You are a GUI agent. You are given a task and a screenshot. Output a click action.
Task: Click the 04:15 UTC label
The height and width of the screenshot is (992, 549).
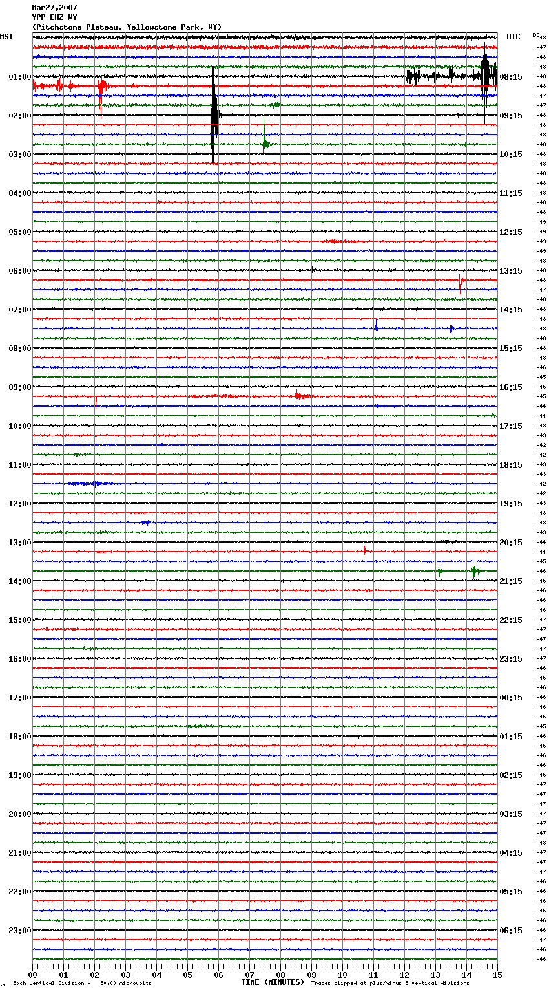pos(511,853)
